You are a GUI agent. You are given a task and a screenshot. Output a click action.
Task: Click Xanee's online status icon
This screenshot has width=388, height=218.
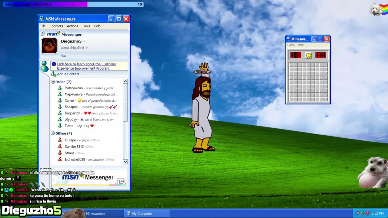(x=60, y=101)
